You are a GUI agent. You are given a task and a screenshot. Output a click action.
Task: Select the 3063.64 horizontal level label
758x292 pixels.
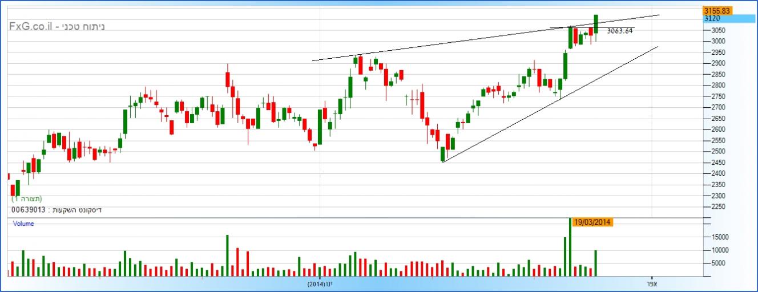(x=620, y=31)
